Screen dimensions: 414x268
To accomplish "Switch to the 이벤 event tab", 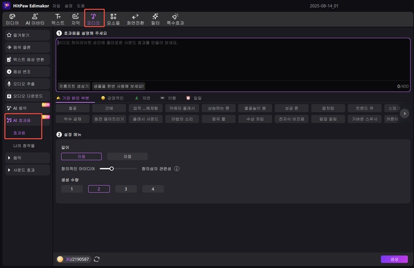I will 168,98.
